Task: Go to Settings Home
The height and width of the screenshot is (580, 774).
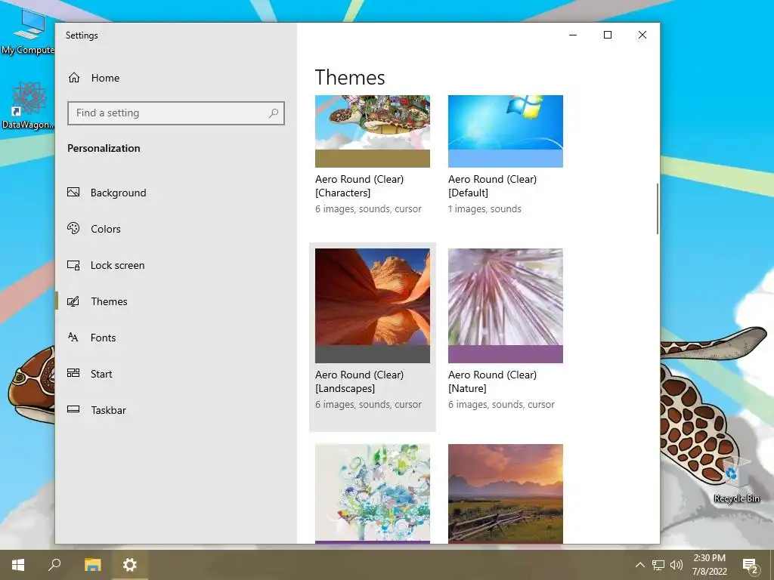Action: [105, 78]
